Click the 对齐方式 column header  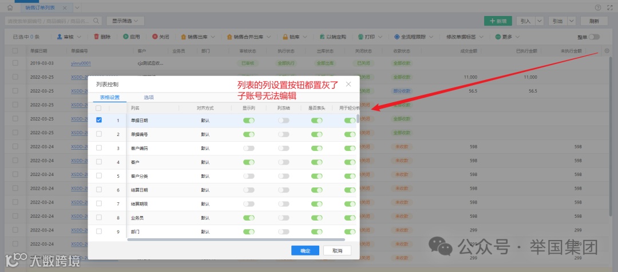pyautogui.click(x=204, y=108)
